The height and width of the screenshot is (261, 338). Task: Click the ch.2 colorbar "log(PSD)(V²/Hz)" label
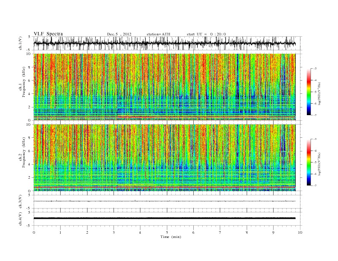point(319,164)
